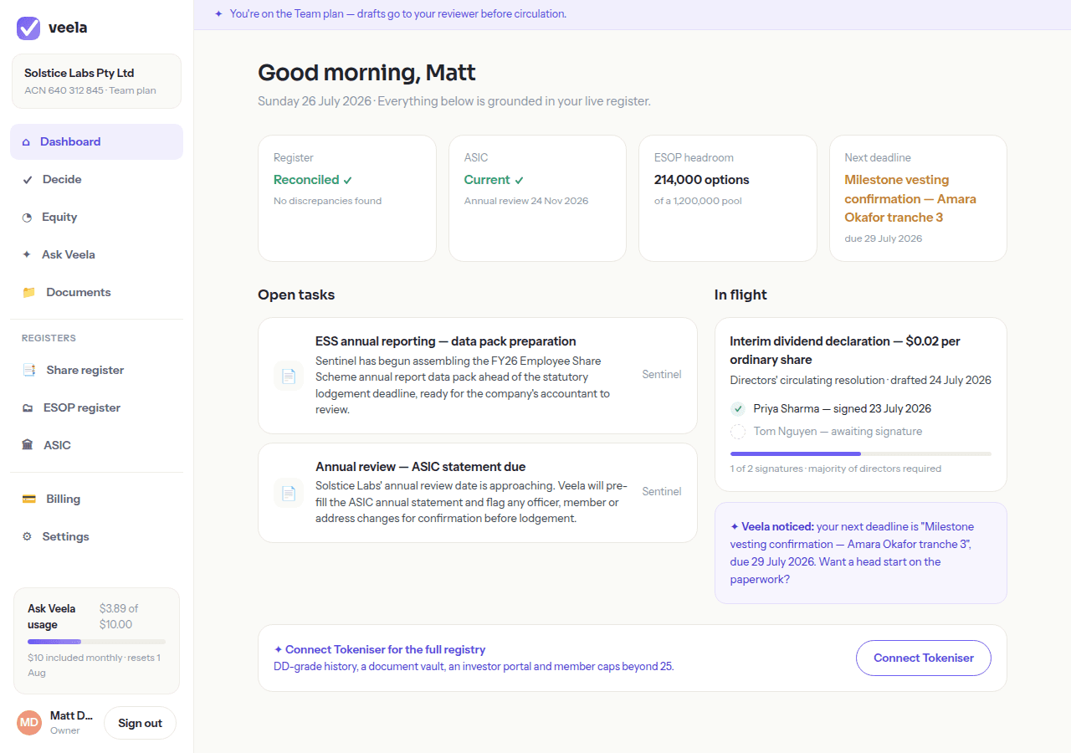Click the Billing card icon
The image size is (1071, 753).
(28, 499)
